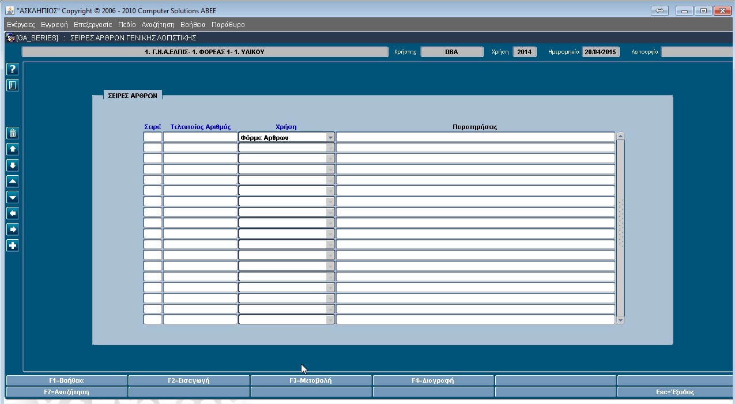The height and width of the screenshot is (404, 735).
Task: Click the thick up arrow sidebar icon
Action: click(x=13, y=149)
